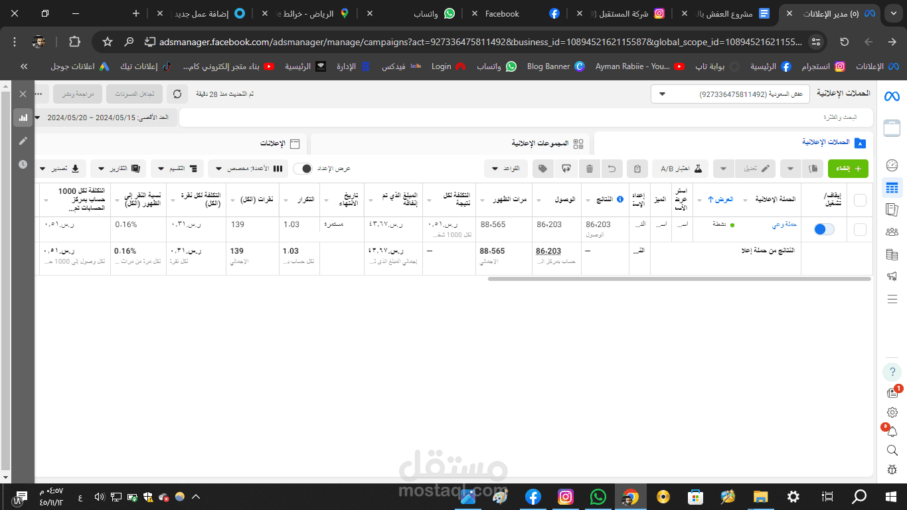
Task: Check the حملة وعي row checkbox
Action: click(x=860, y=229)
